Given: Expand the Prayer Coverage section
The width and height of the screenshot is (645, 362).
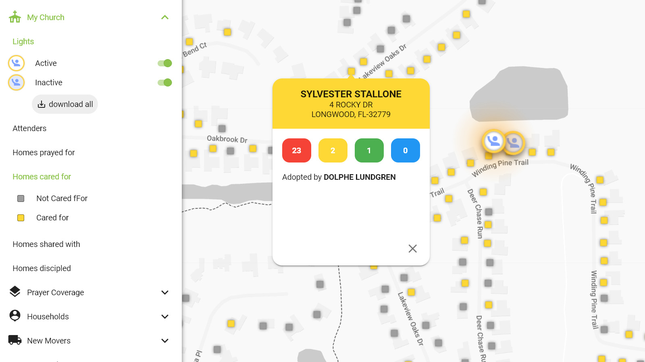Looking at the screenshot, I should coord(165,292).
